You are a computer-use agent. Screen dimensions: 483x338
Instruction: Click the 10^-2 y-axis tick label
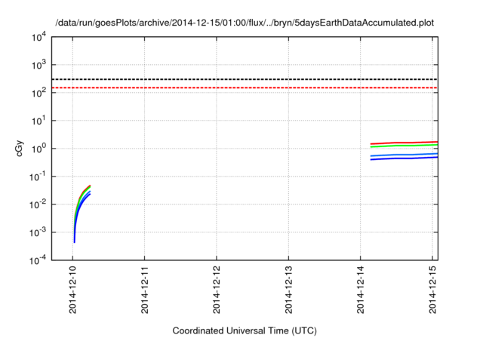tap(38, 204)
